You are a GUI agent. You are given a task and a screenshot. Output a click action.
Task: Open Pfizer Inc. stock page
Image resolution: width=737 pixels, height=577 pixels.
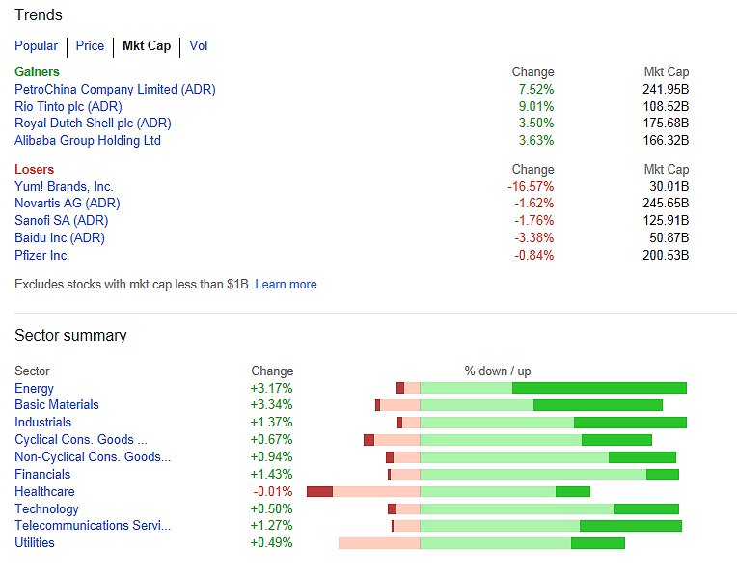click(x=41, y=256)
